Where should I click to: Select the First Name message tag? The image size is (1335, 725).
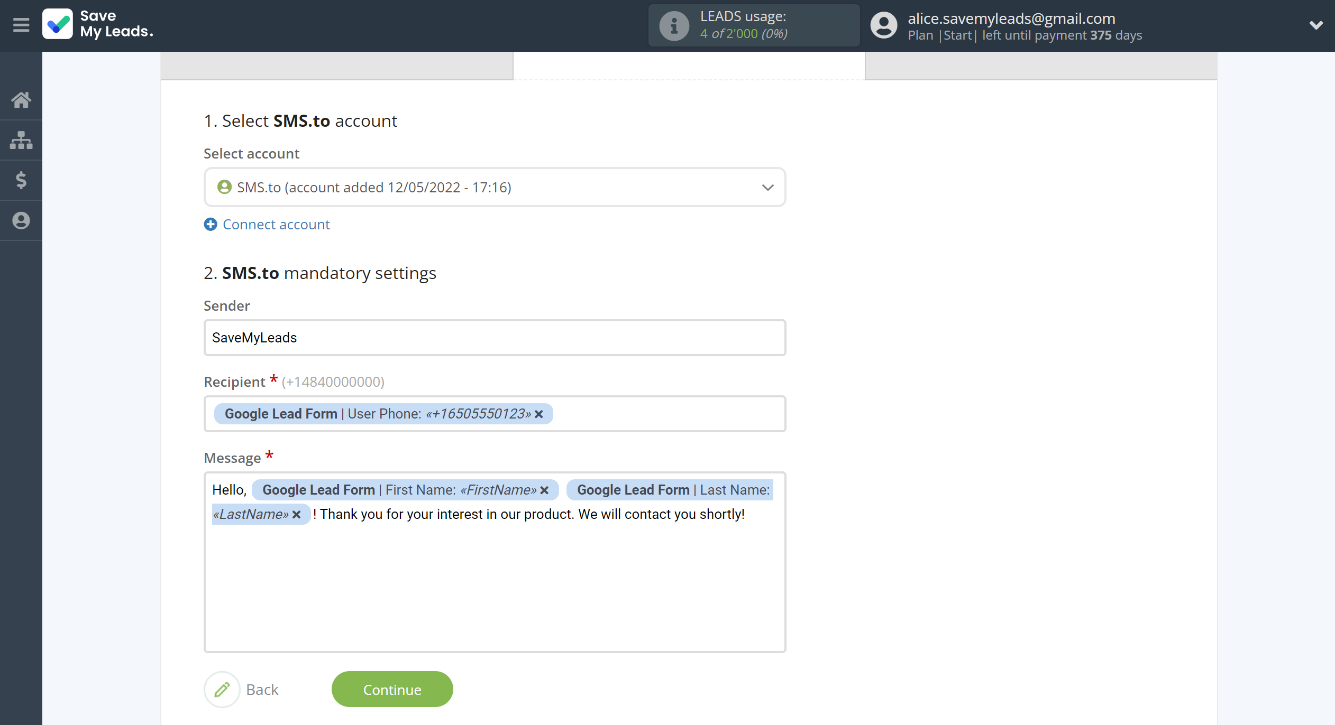pyautogui.click(x=405, y=490)
